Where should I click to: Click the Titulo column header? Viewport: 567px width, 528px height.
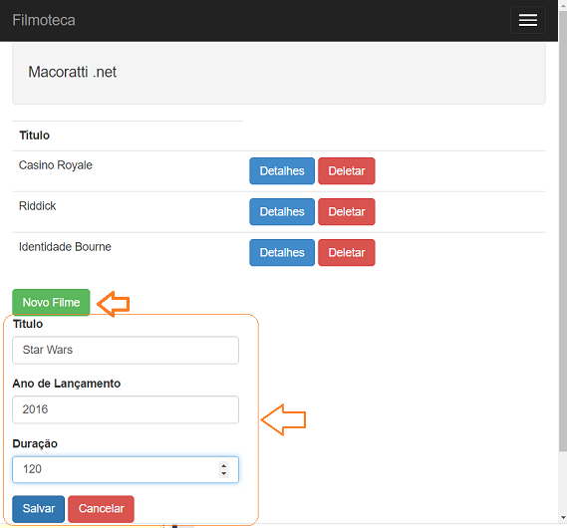pos(34,135)
